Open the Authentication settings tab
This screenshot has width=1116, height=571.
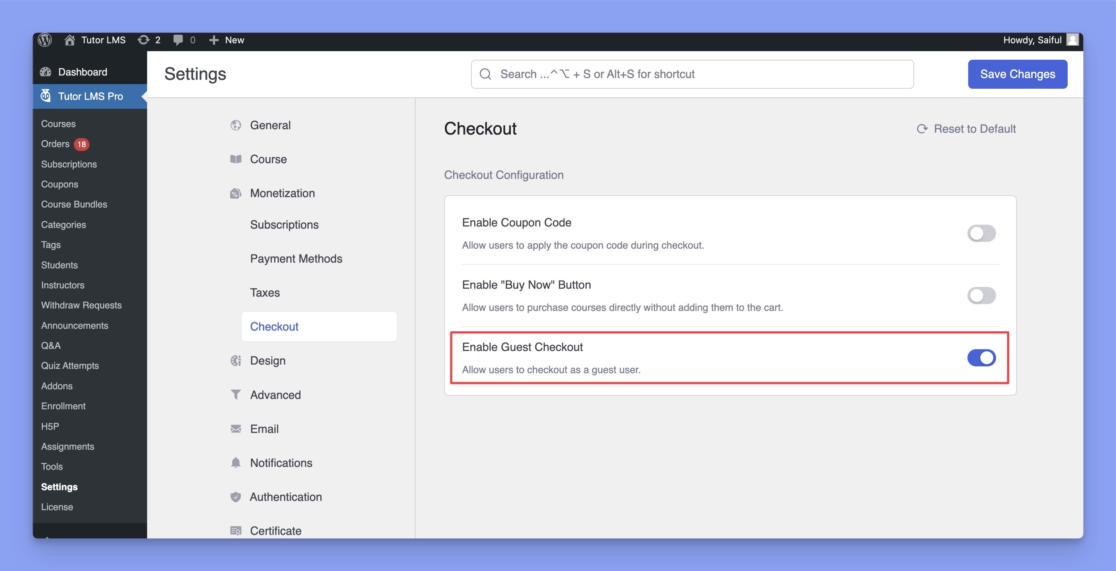pyautogui.click(x=286, y=497)
